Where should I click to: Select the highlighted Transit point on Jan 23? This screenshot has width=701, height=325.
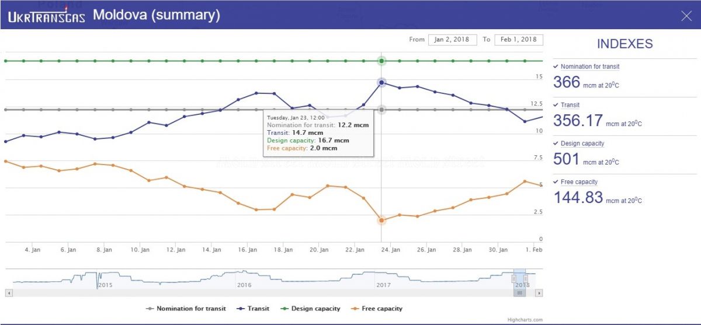pyautogui.click(x=381, y=82)
